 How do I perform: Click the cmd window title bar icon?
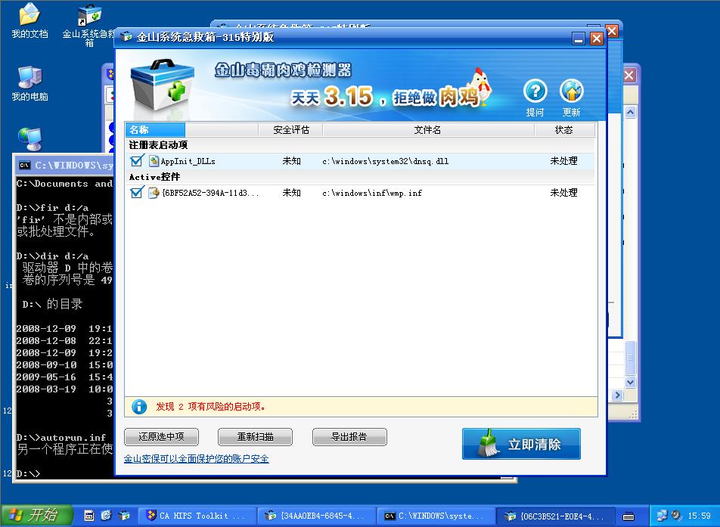click(x=25, y=166)
